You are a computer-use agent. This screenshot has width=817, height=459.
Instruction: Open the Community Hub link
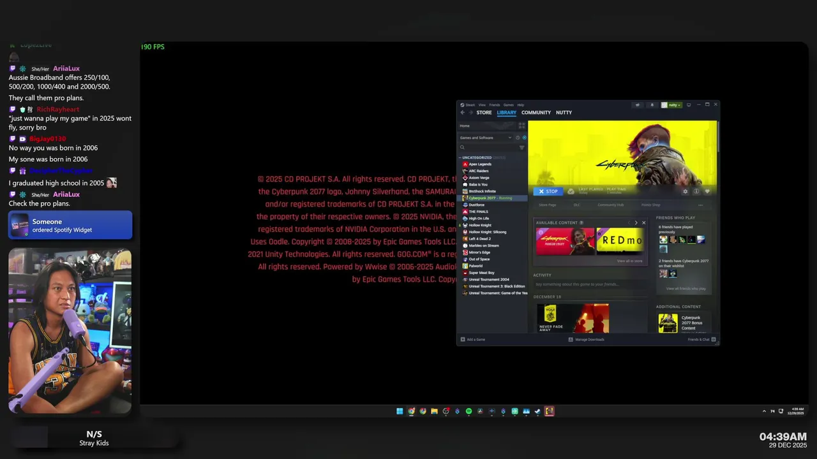coord(611,205)
